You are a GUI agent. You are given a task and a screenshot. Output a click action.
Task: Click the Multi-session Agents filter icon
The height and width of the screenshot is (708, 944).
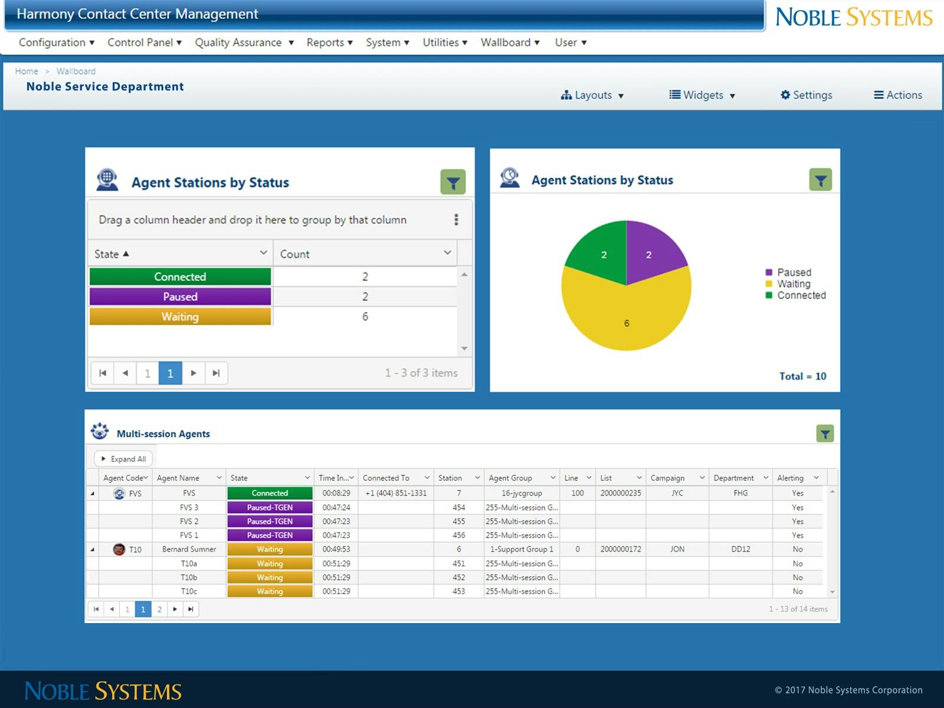tap(825, 434)
